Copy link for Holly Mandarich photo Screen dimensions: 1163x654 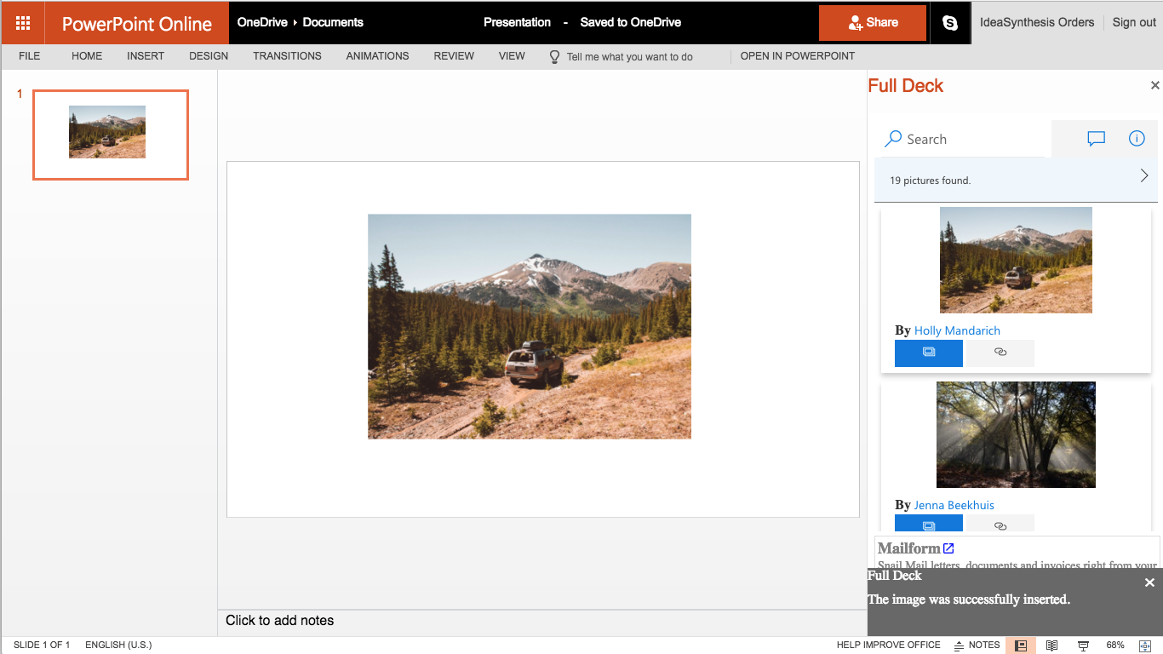[x=1000, y=353]
